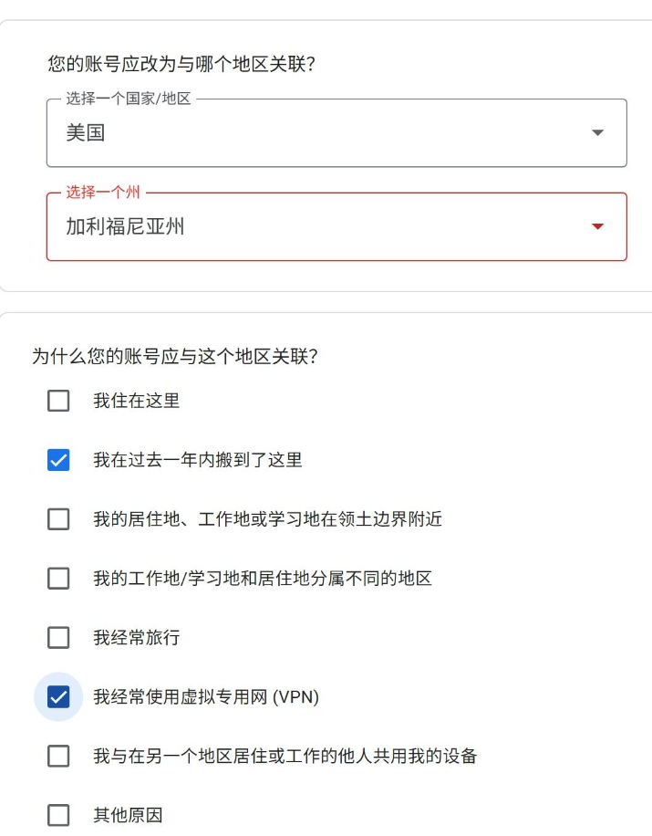Click the 我住在这里 label text
The image size is (652, 836).
(136, 401)
